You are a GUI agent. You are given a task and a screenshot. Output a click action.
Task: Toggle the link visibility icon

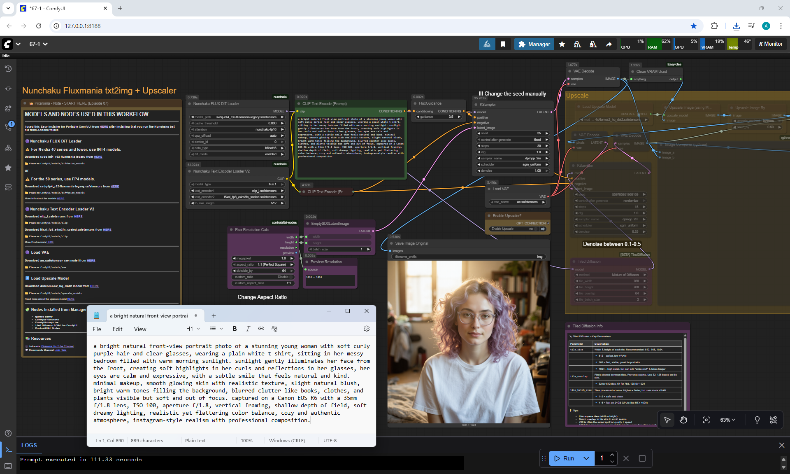pos(773,420)
